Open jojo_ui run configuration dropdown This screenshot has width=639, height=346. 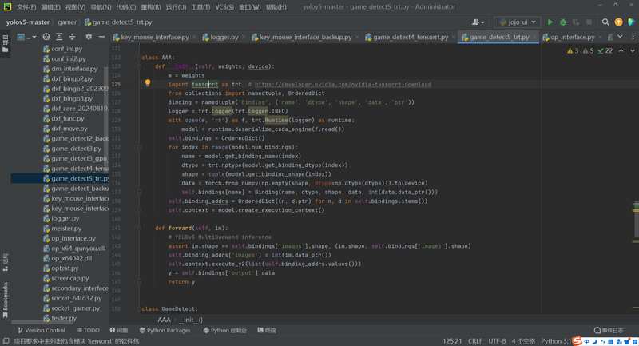(517, 22)
